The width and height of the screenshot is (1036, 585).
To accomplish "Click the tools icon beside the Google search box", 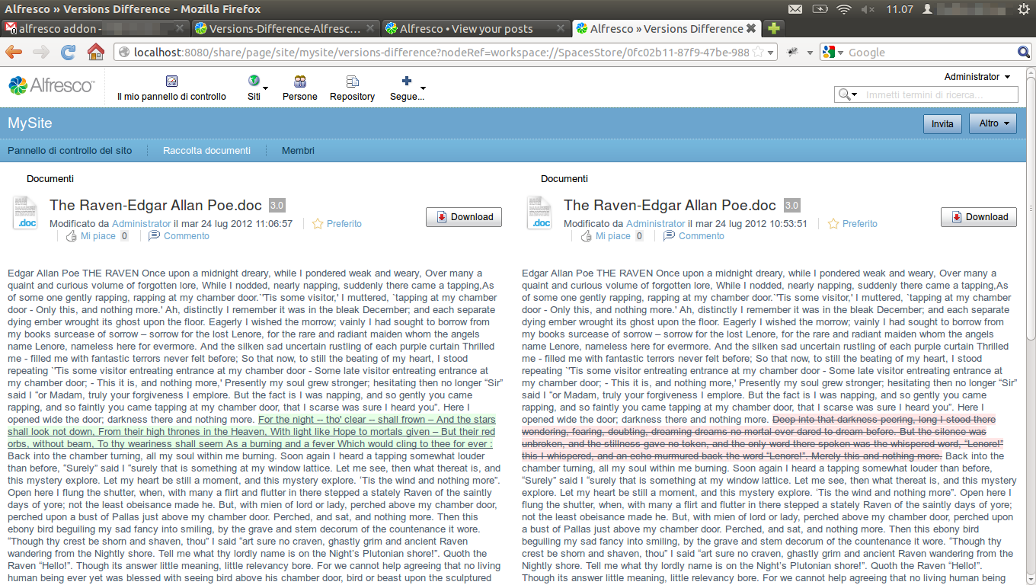I will coord(793,52).
